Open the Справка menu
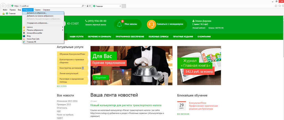284x120 pixels. pyautogui.click(x=46, y=10)
